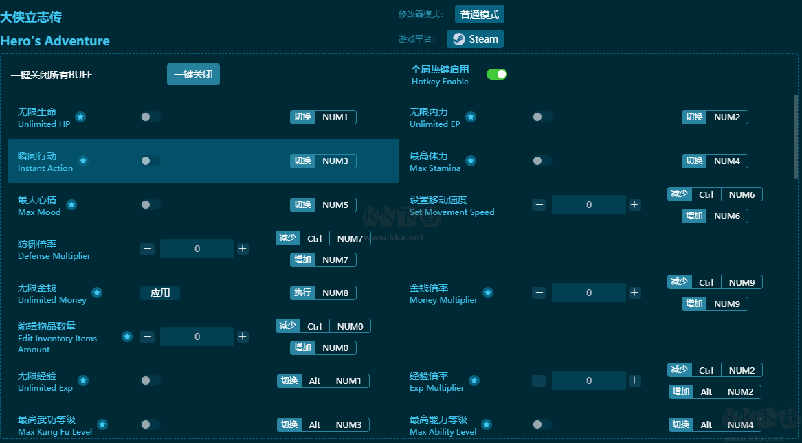Decrease Defense Multiplier with minus button
This screenshot has width=802, height=443.
[x=147, y=249]
